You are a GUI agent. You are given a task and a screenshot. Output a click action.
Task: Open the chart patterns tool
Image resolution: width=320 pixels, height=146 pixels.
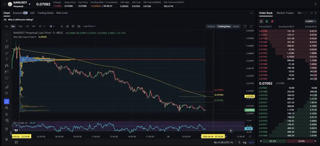pos(6,66)
